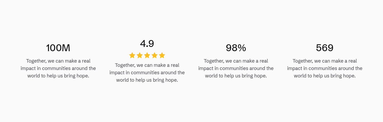This screenshot has height=122, width=383.
Task: Click the first yellow rating star
Action: click(132, 55)
